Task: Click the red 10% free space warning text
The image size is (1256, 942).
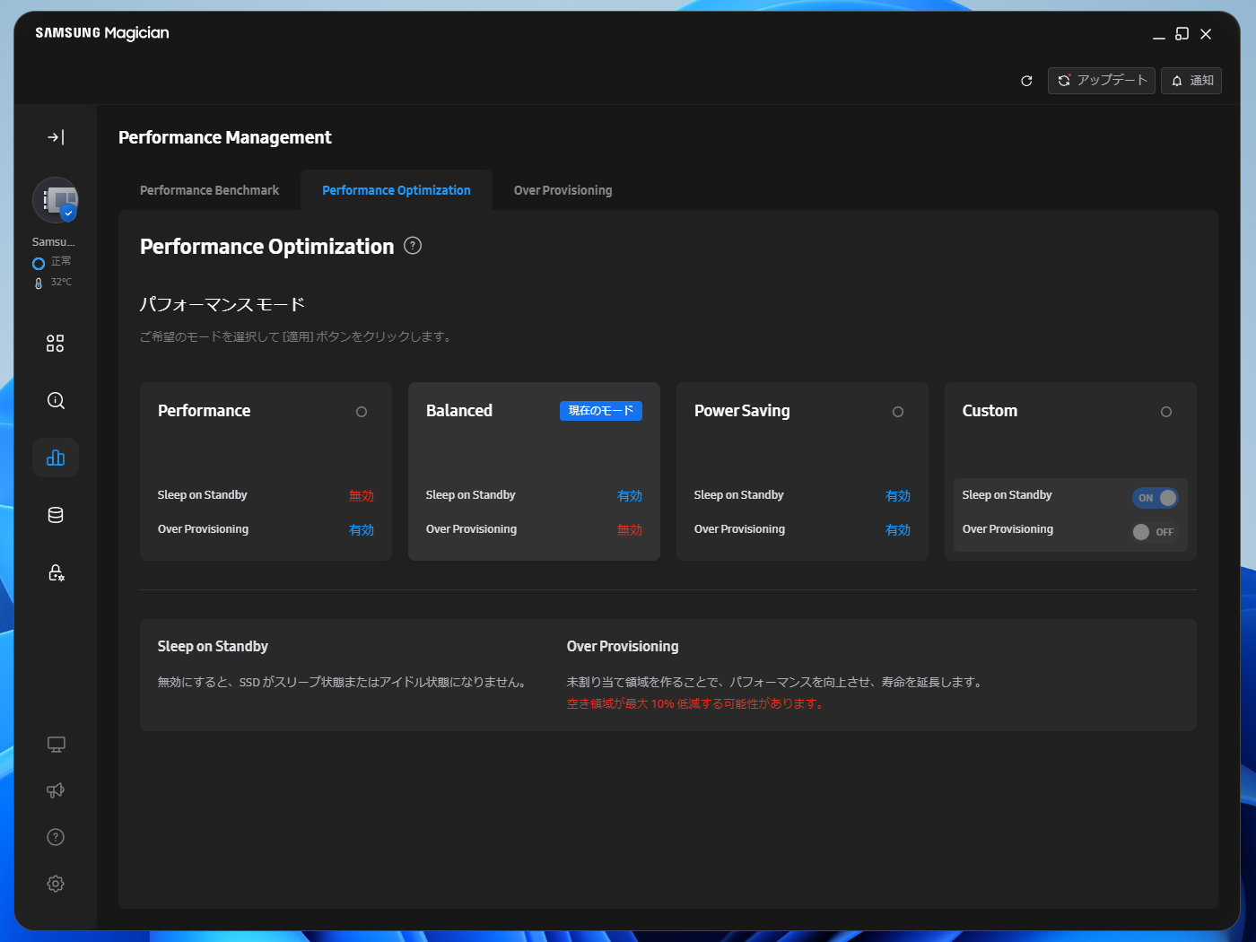Action: coord(696,703)
